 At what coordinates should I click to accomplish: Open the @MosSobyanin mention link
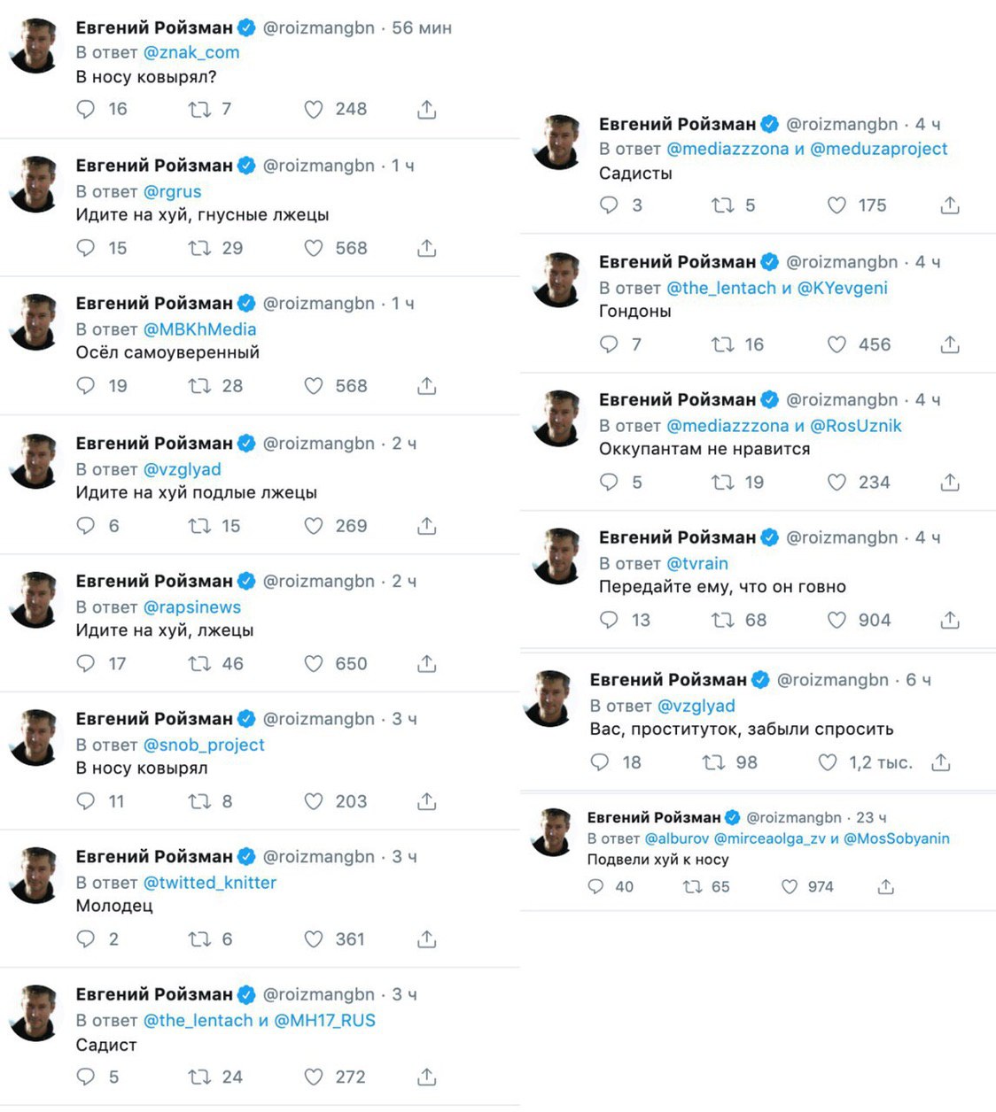coord(897,838)
